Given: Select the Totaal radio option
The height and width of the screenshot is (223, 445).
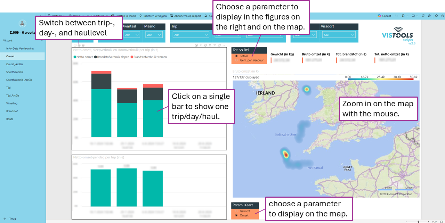Looking at the screenshot, I should (x=237, y=56).
